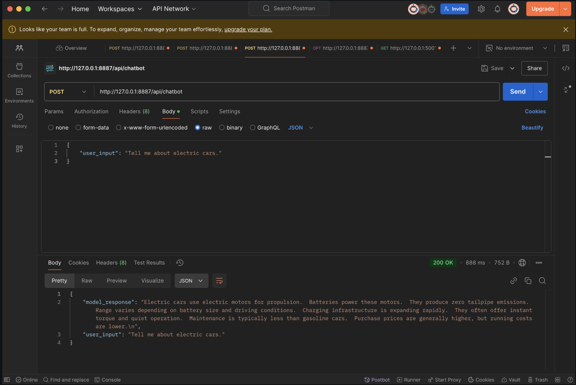
Task: Search within the response body
Action: (x=542, y=281)
